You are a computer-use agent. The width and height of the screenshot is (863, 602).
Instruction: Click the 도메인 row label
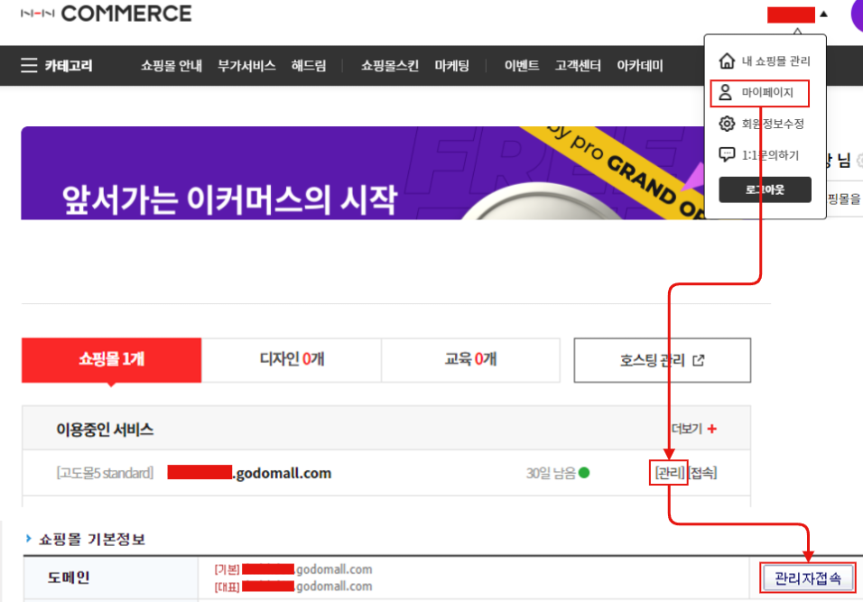click(x=69, y=578)
